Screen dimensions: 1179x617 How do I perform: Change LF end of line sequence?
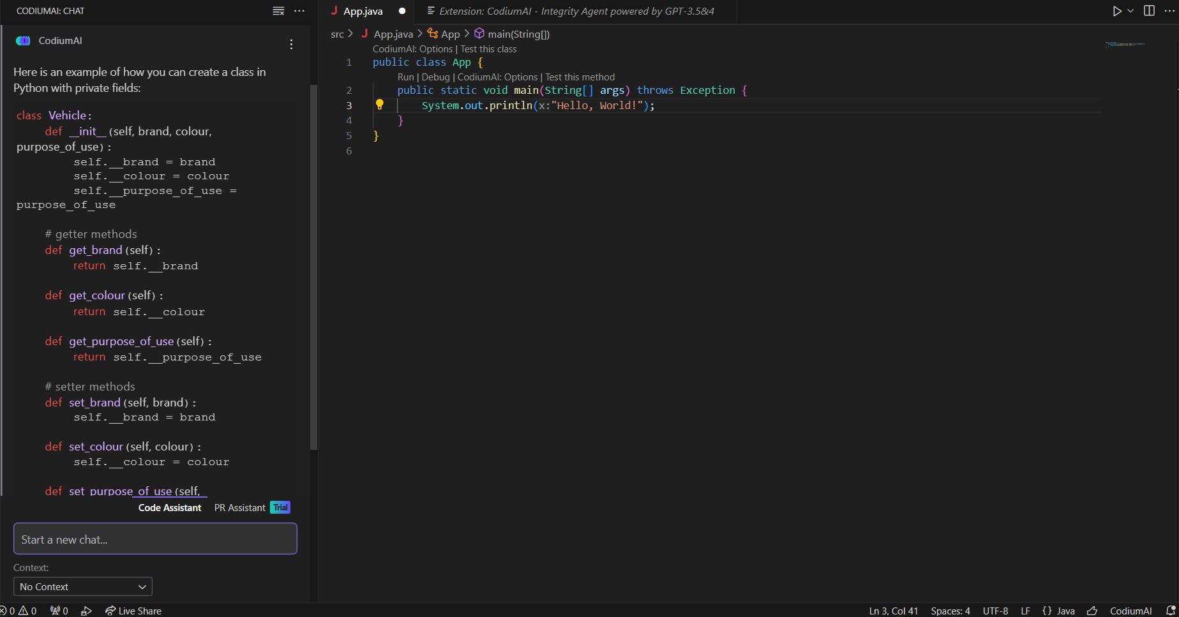pos(1025,611)
